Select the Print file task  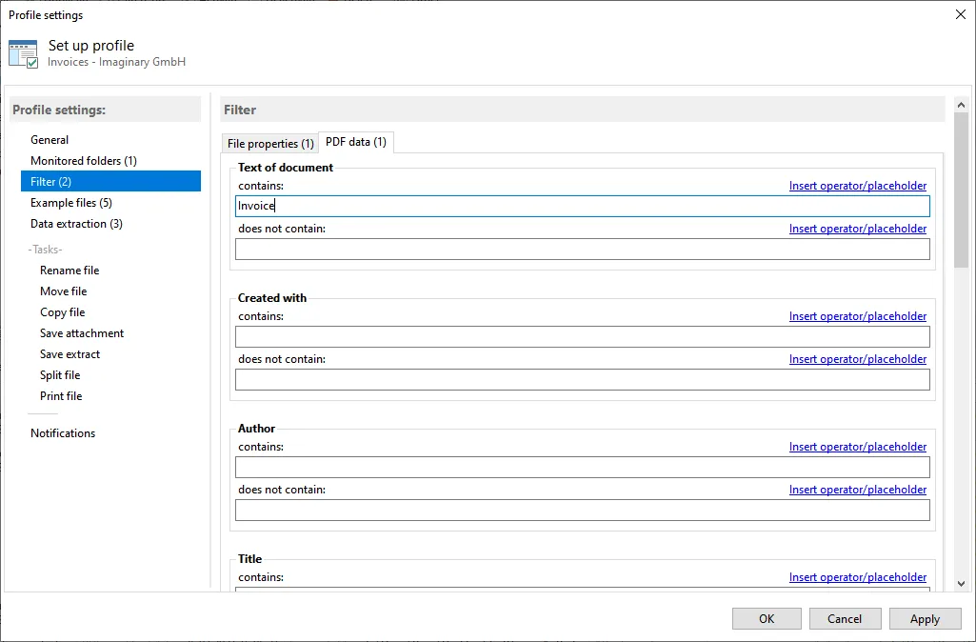[60, 395]
